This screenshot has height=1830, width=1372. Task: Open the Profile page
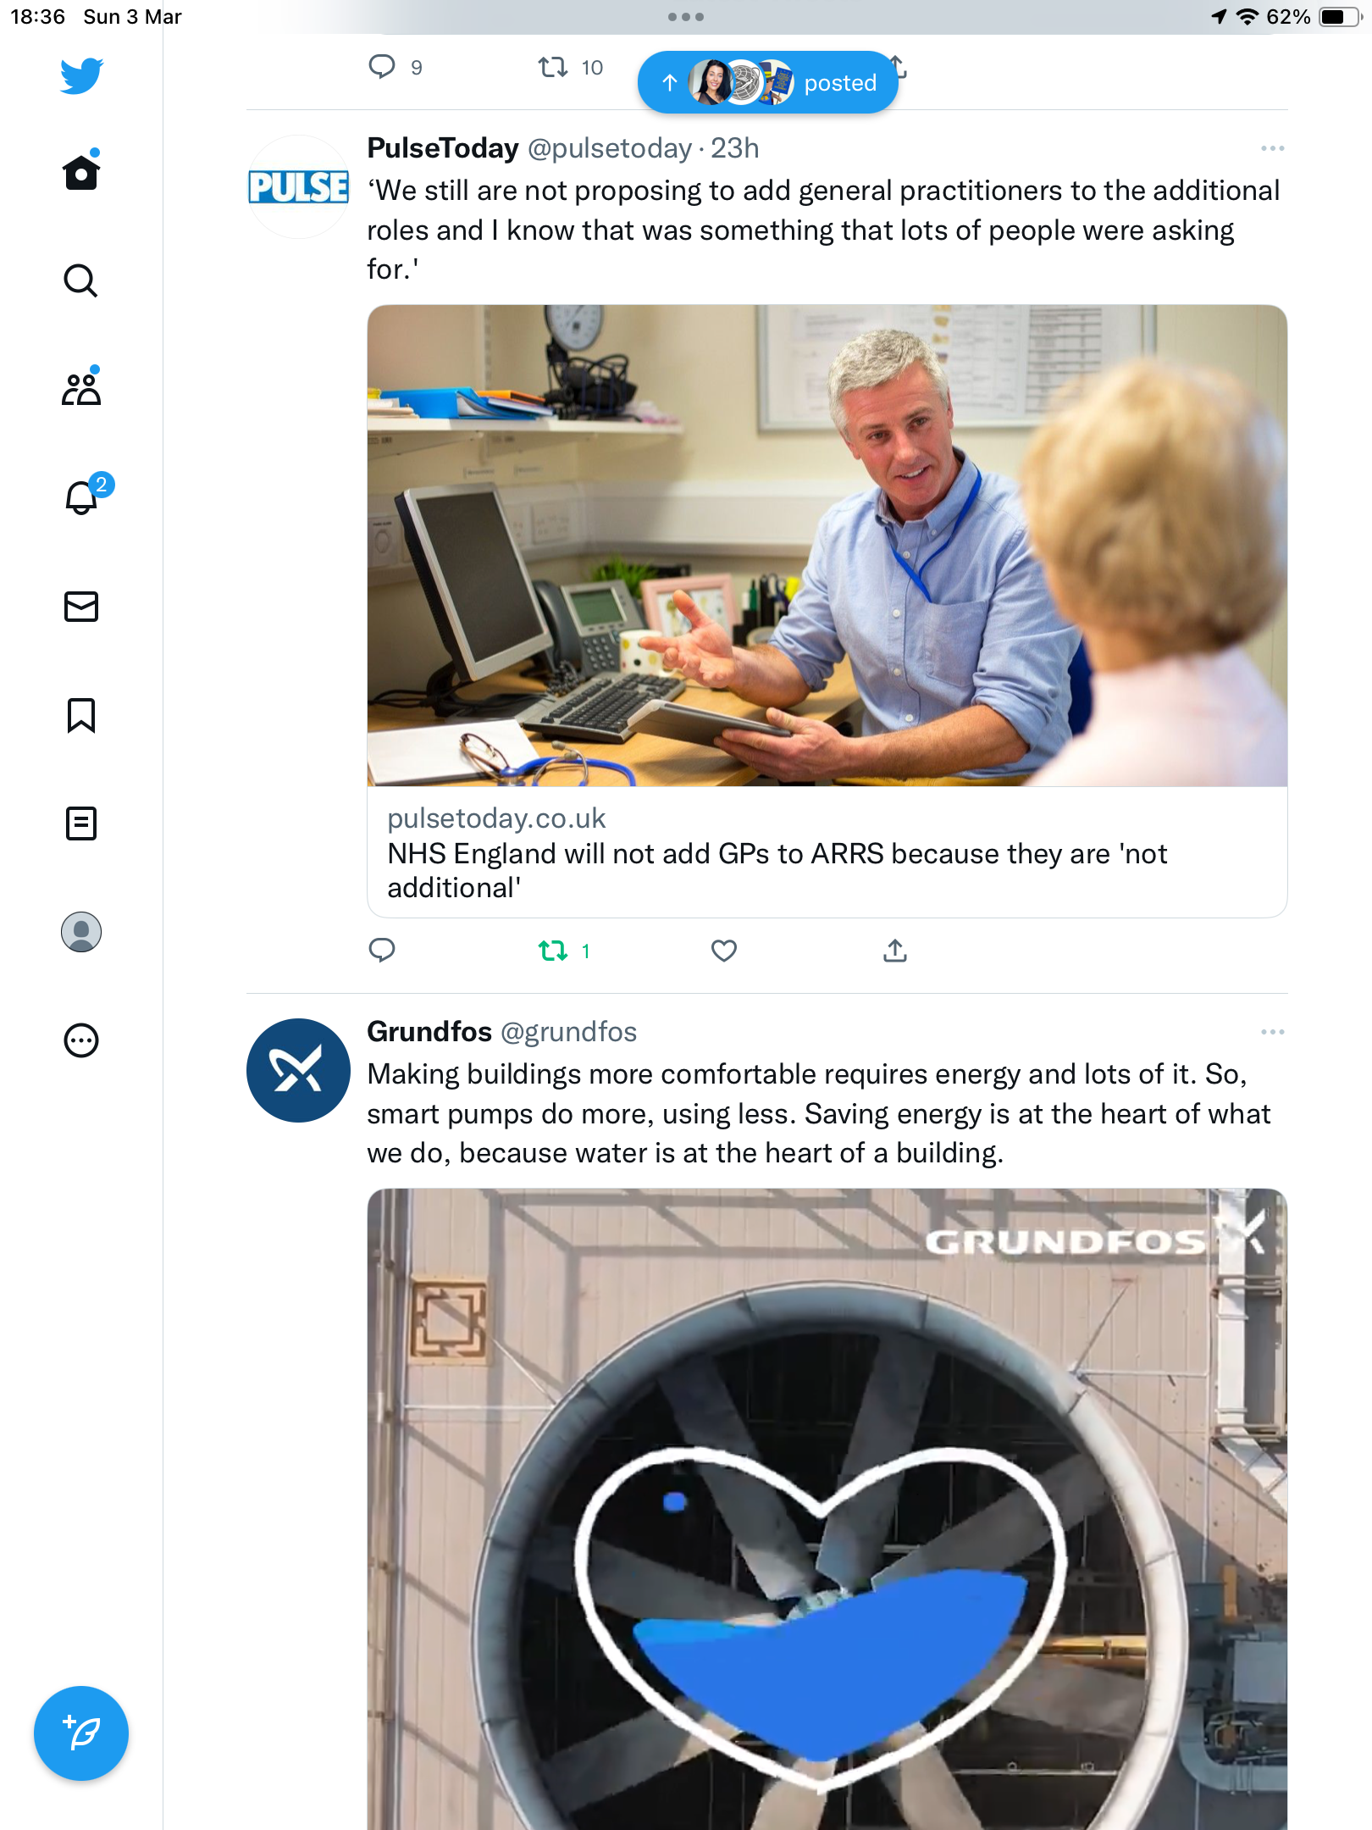pyautogui.click(x=81, y=932)
